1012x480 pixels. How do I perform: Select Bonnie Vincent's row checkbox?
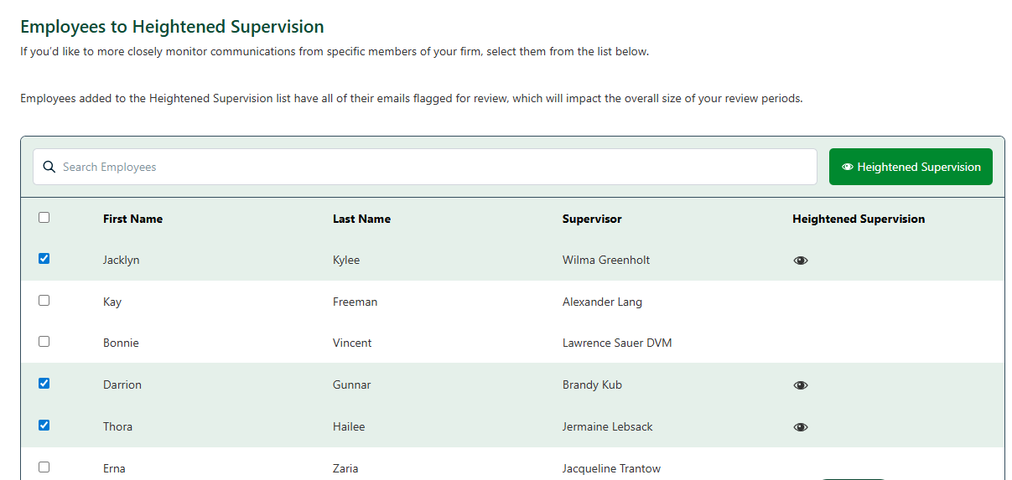coord(44,342)
